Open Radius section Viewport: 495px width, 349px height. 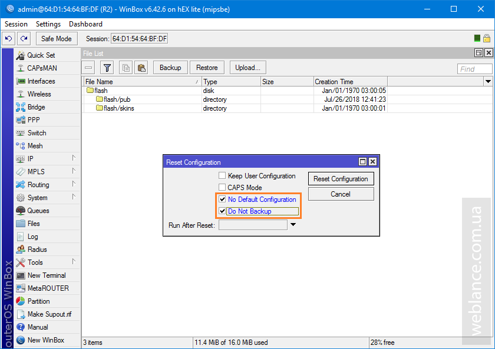(x=47, y=250)
